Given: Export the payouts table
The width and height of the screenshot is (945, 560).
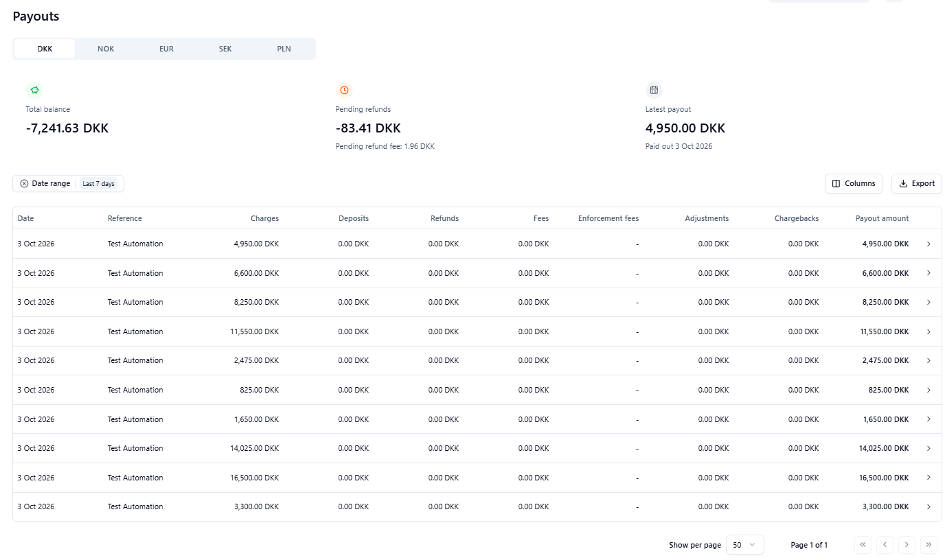Looking at the screenshot, I should point(917,184).
